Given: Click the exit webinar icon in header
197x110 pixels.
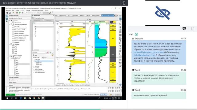Looking at the screenshot, I should click(x=124, y=3).
